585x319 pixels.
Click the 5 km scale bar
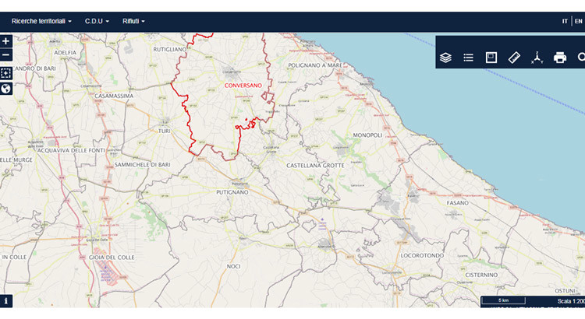click(x=505, y=300)
